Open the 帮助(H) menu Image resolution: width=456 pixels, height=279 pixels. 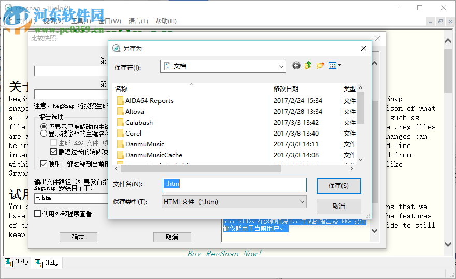pos(166,21)
